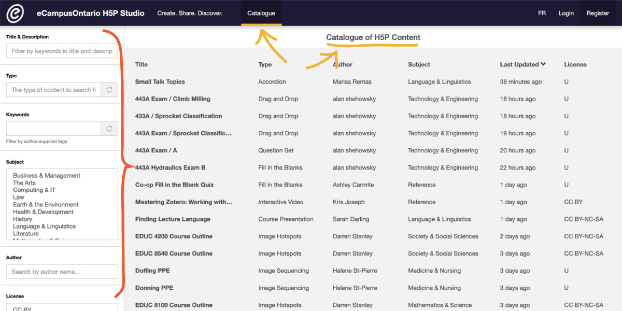Click Helene St-Pierre in the Doffing PPE row
The image size is (622, 311).
tap(355, 271)
